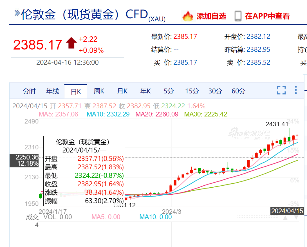The image size is (307, 247).
Task: Click the +0.09% change percentage
Action: [91, 50]
